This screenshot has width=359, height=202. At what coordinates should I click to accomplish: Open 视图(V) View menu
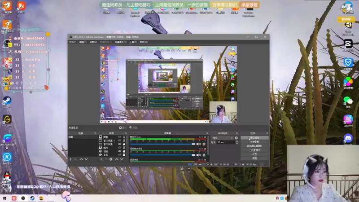tap(93, 42)
